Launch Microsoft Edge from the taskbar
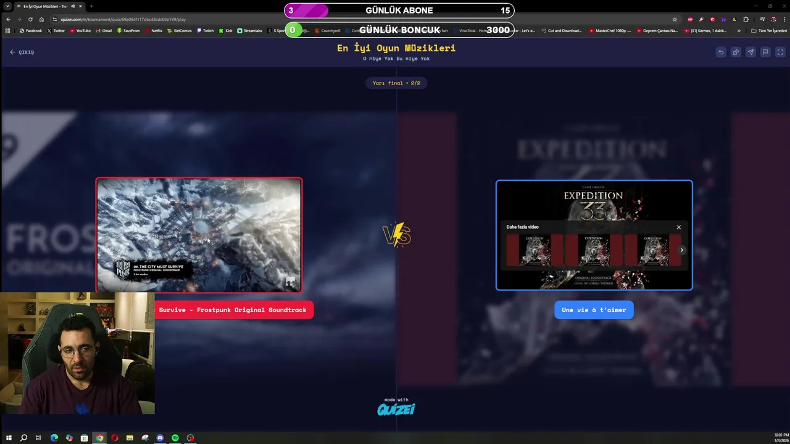Screen dimensions: 790x444 click(x=54, y=438)
